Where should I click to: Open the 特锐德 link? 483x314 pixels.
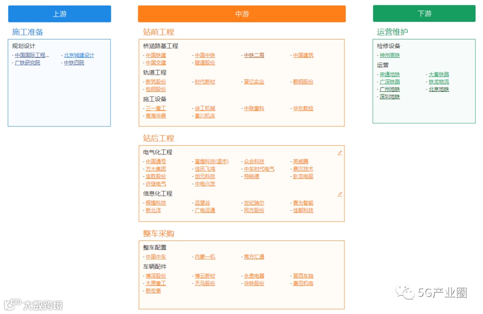252,176
